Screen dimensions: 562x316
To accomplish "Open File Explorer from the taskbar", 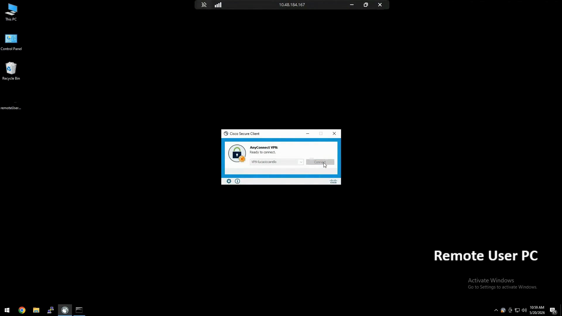I will click(36, 310).
